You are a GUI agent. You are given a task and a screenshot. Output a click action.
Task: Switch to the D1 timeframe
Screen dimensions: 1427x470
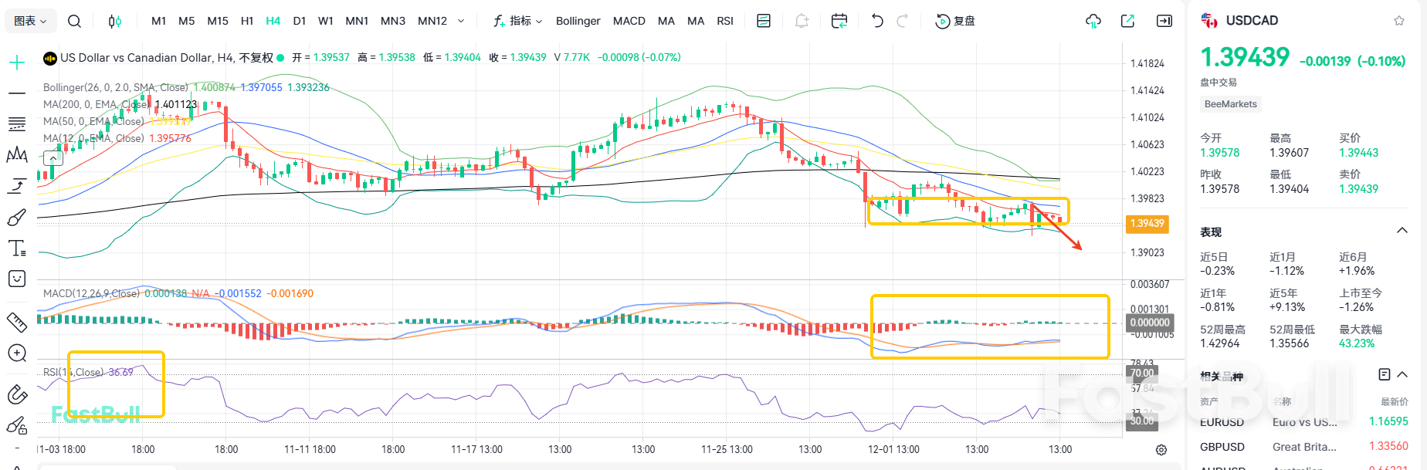tap(300, 21)
